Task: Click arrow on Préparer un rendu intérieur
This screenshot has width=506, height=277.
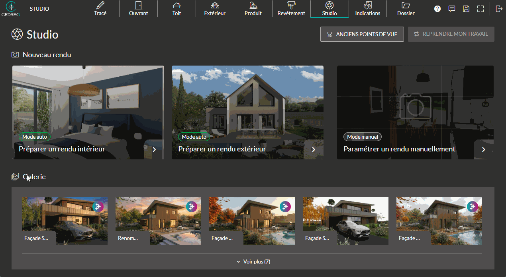Action: tap(154, 149)
